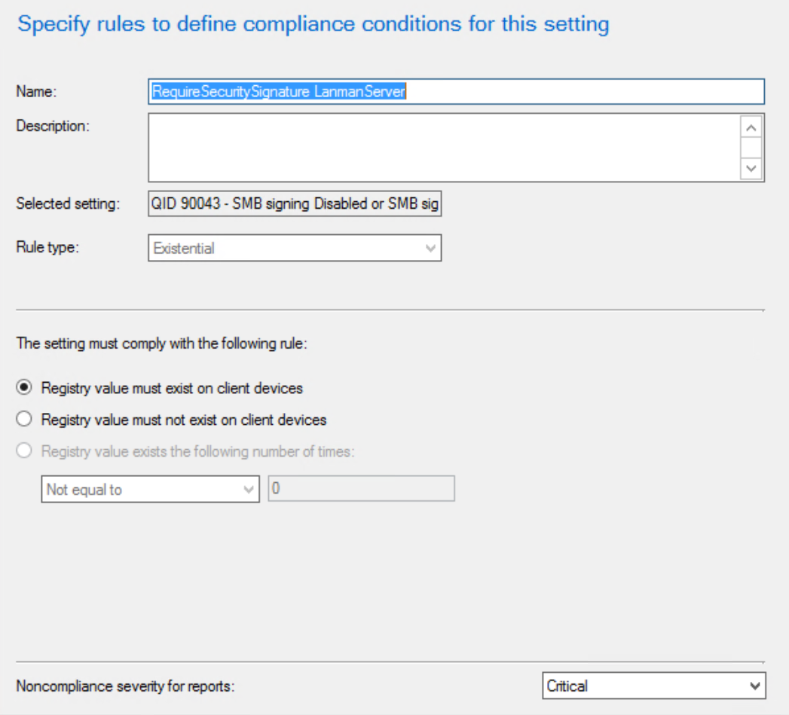Select "Registry value must not exist on client devices"

pos(23,419)
